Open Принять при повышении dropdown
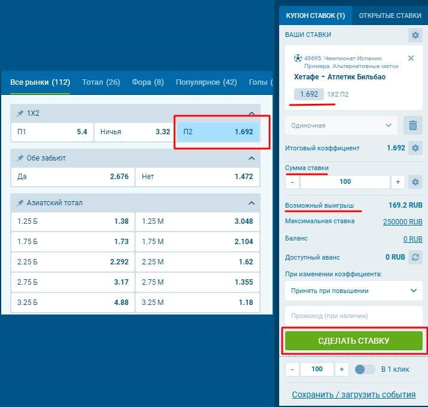Image resolution: width=428 pixels, height=407 pixels. click(354, 291)
